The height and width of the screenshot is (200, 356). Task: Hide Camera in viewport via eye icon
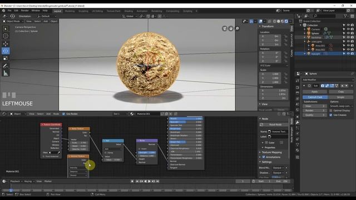click(348, 29)
